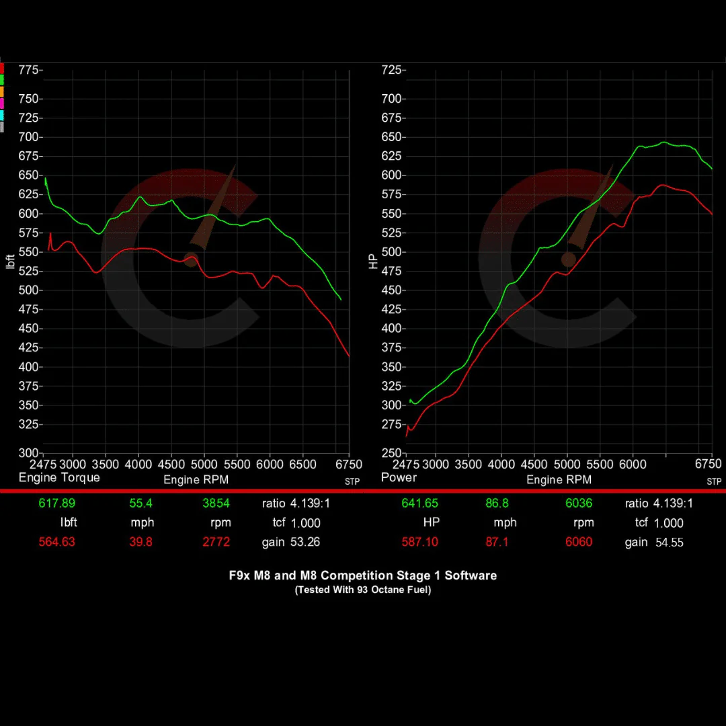726x726 pixels.
Task: Click the green speed value 86.8
Action: [497, 503]
